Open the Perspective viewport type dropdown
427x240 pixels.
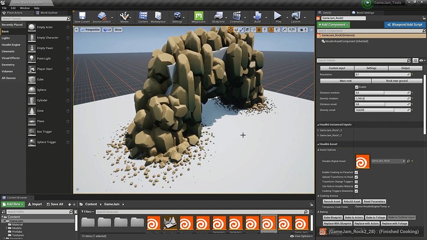coord(90,30)
